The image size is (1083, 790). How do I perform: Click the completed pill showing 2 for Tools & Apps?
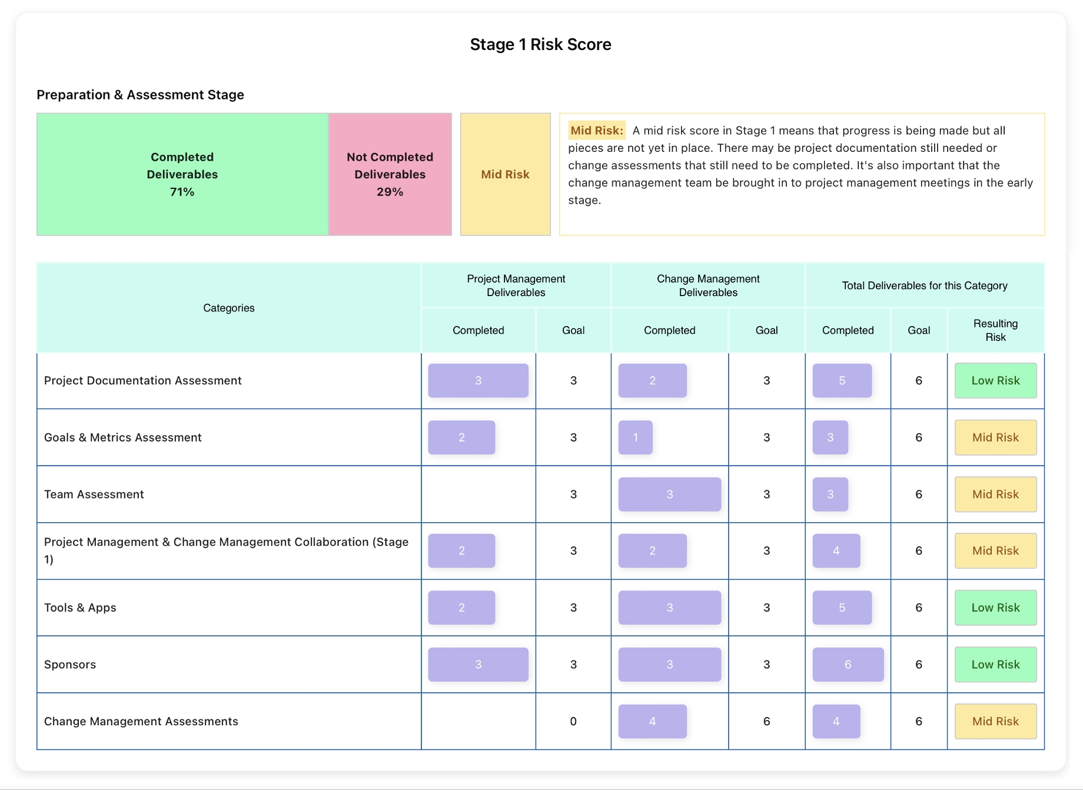461,608
